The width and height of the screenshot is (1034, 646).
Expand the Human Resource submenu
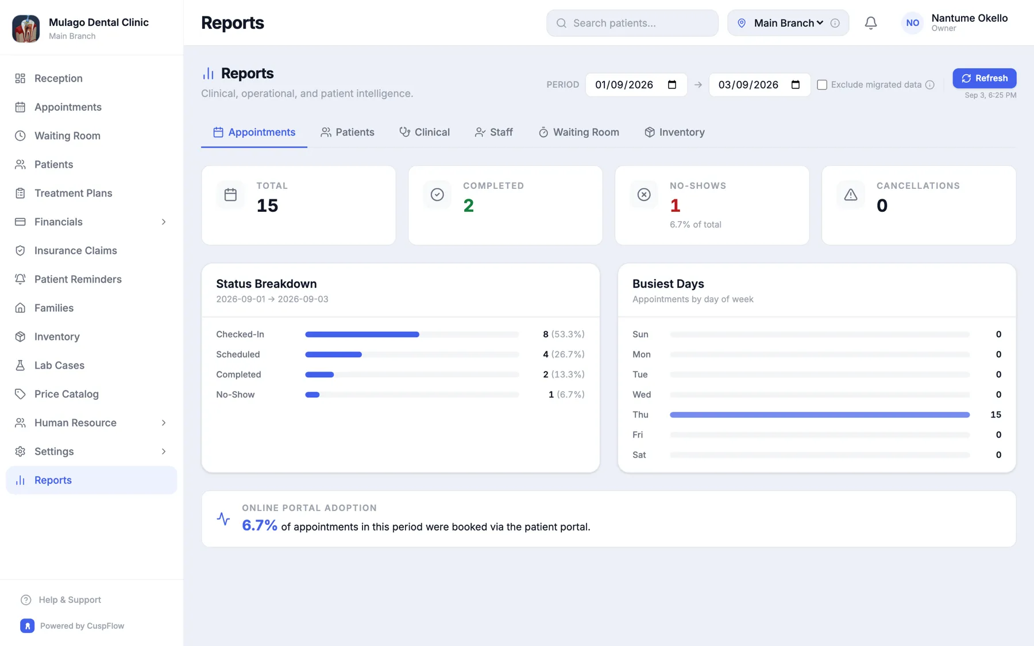(164, 423)
